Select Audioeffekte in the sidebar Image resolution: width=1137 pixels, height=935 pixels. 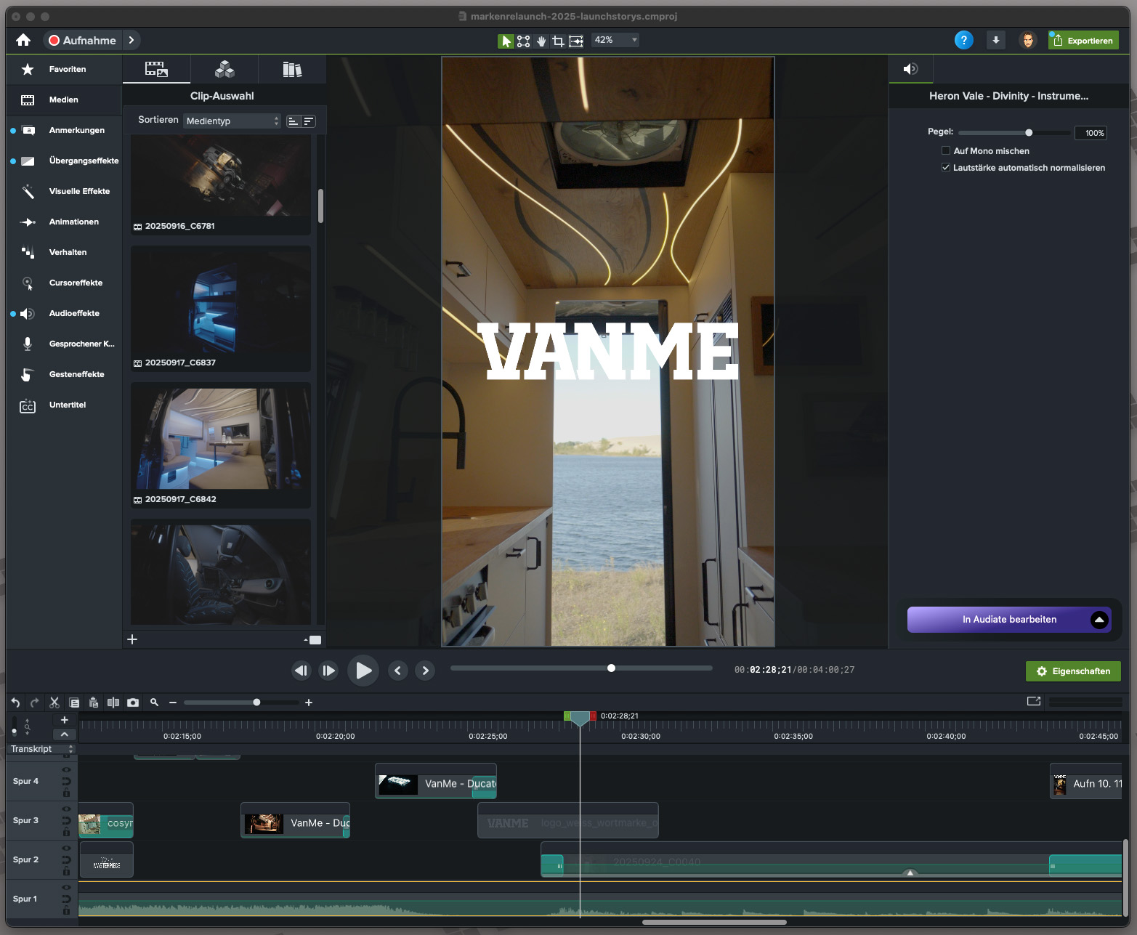click(x=74, y=314)
